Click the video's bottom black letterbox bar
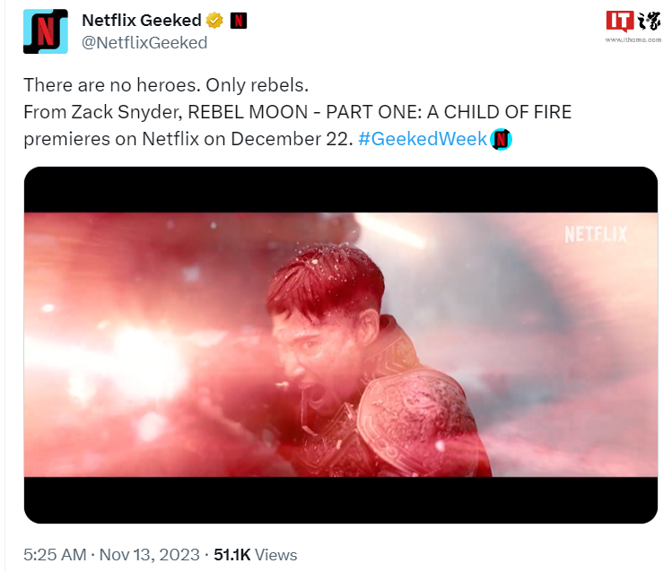The width and height of the screenshot is (672, 572). [340, 499]
